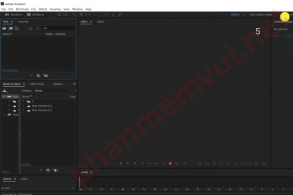
Task: Open the Contents Drives dropdown
Action: tap(52, 91)
